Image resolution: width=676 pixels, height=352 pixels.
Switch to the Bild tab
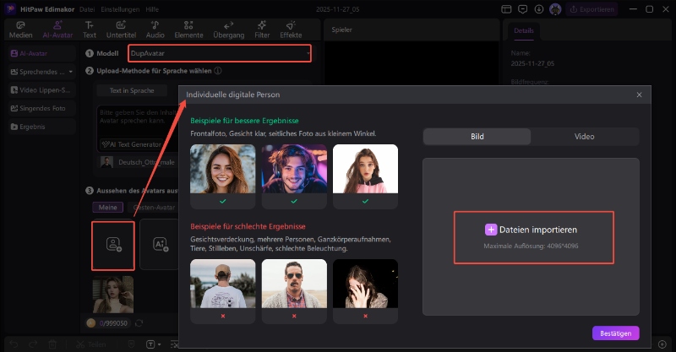point(477,137)
